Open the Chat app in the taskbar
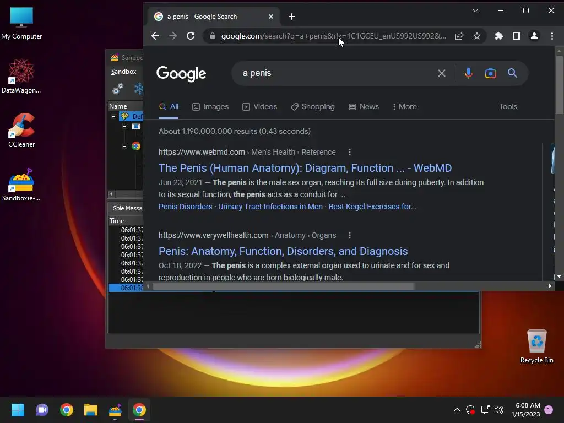The height and width of the screenshot is (423, 564). coord(42,410)
